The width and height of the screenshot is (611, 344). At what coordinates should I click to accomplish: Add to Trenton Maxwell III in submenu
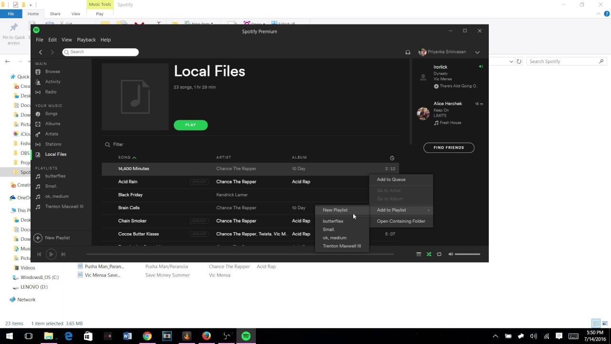(x=342, y=246)
